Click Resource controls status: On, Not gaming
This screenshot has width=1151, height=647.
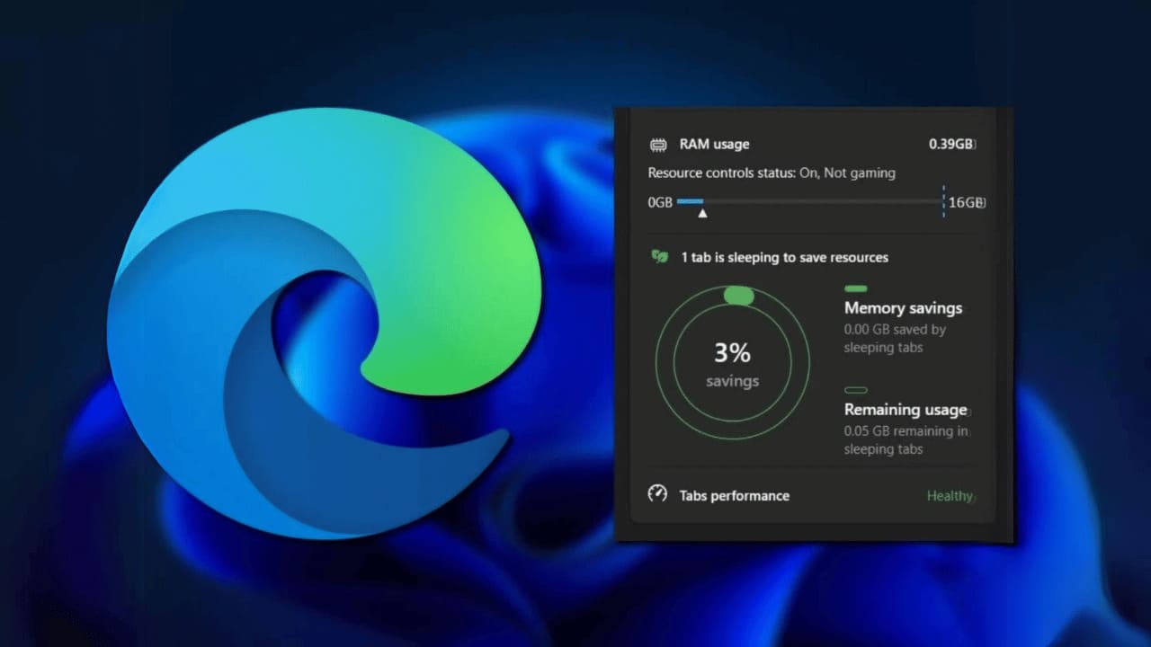772,173
